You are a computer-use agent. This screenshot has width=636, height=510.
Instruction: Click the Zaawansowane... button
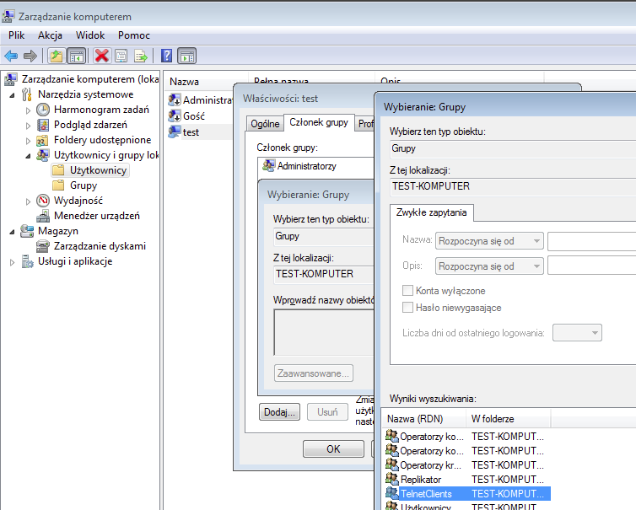pos(313,373)
